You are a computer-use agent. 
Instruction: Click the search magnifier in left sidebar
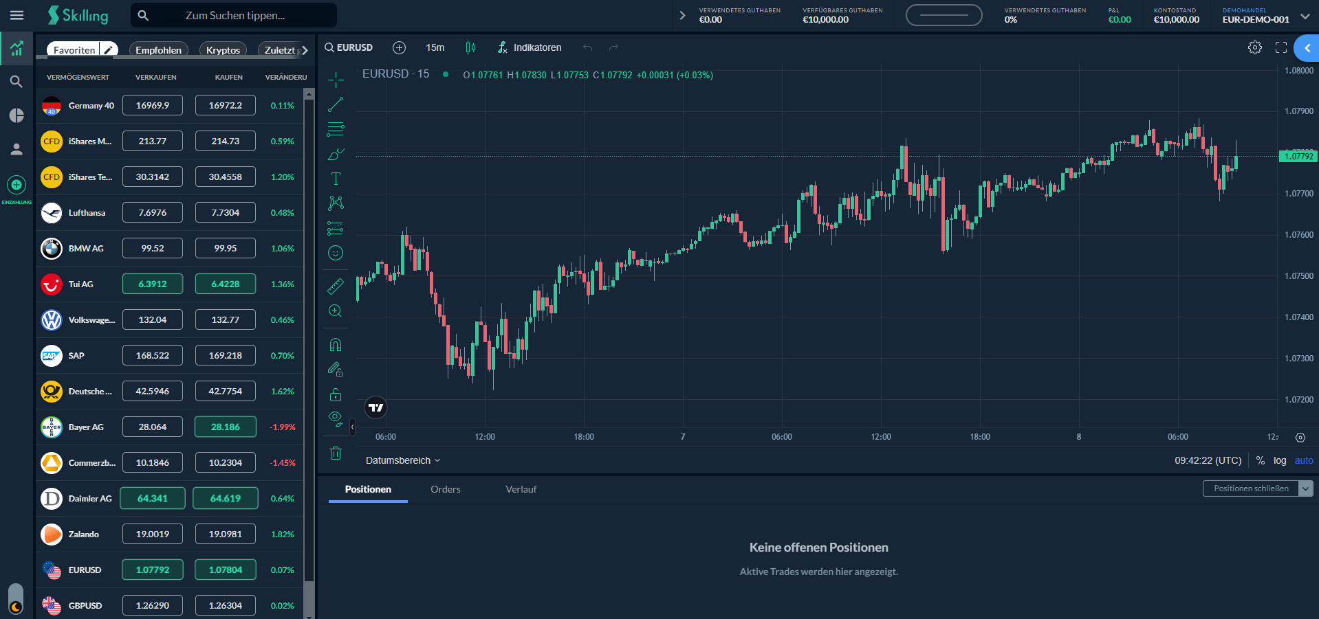tap(17, 82)
